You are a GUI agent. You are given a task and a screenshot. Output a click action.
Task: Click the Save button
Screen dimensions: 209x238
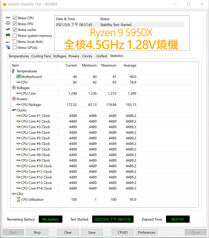tap(92, 232)
